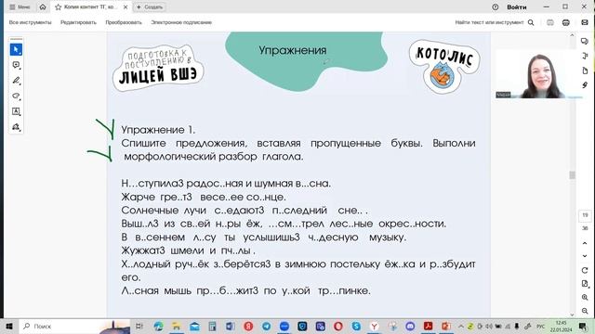Viewport: 595px width, 334px height.
Task: Click the Войти sign-in button
Action: [517, 6]
